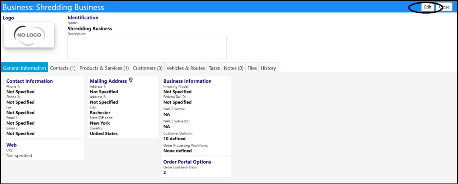Screen dimensions: 458x184
Task: Switch to the Tasks tab
Action: 214,68
